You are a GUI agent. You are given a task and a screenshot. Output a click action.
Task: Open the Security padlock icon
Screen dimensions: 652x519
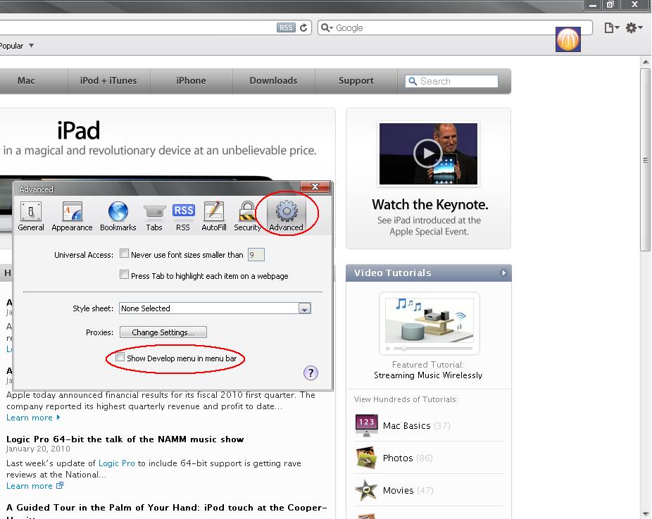(x=247, y=215)
